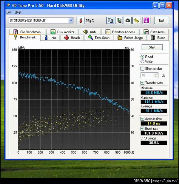Click the burst rate value 101.8 MB/s
Screen dimensions: 179x184
click(x=154, y=133)
